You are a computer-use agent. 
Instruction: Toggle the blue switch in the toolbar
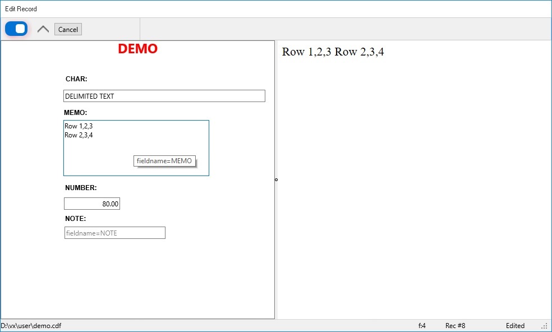click(x=16, y=28)
